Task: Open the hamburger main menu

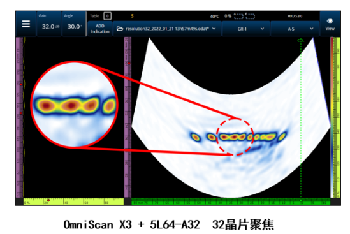Action: (26, 24)
